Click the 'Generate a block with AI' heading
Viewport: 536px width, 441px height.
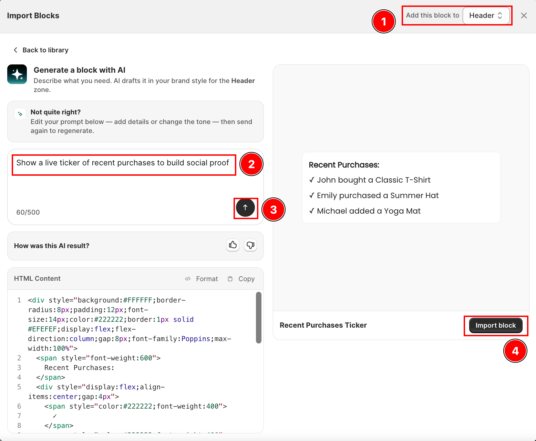pos(80,70)
